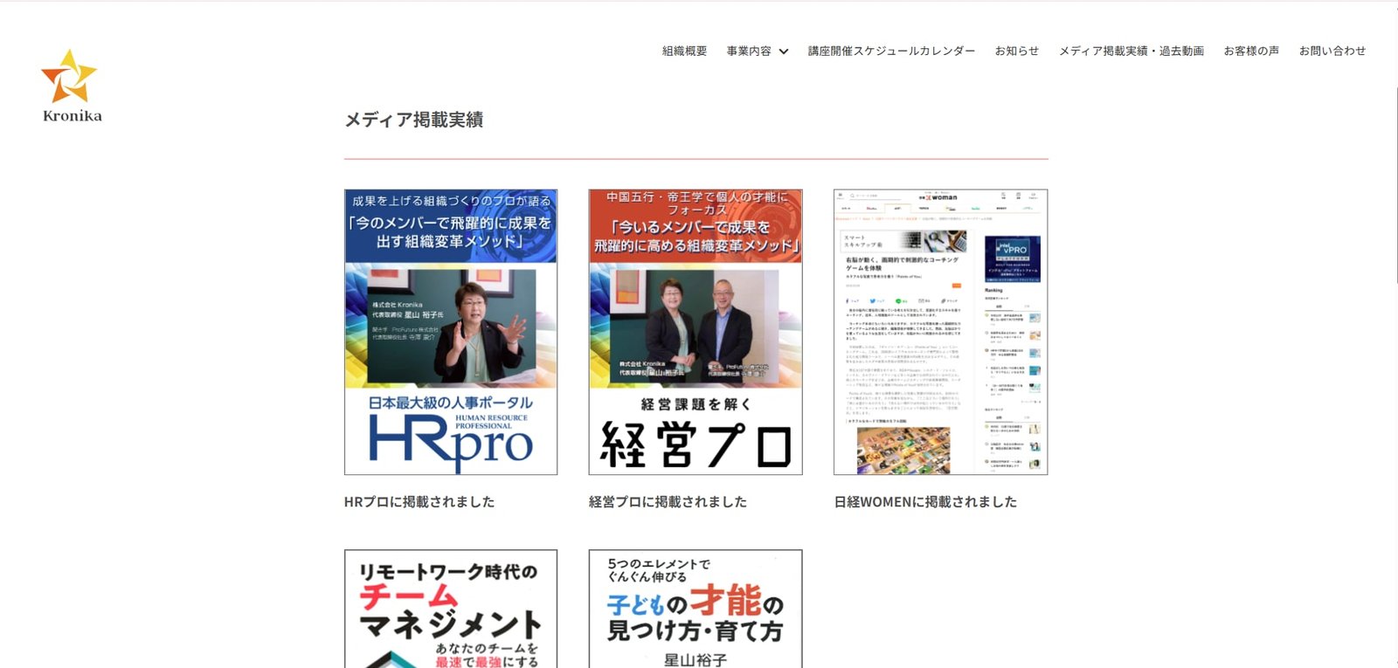Open the 子どもの才能の見つけ方・育て方 book cover
1398x668 pixels.
pos(696,609)
